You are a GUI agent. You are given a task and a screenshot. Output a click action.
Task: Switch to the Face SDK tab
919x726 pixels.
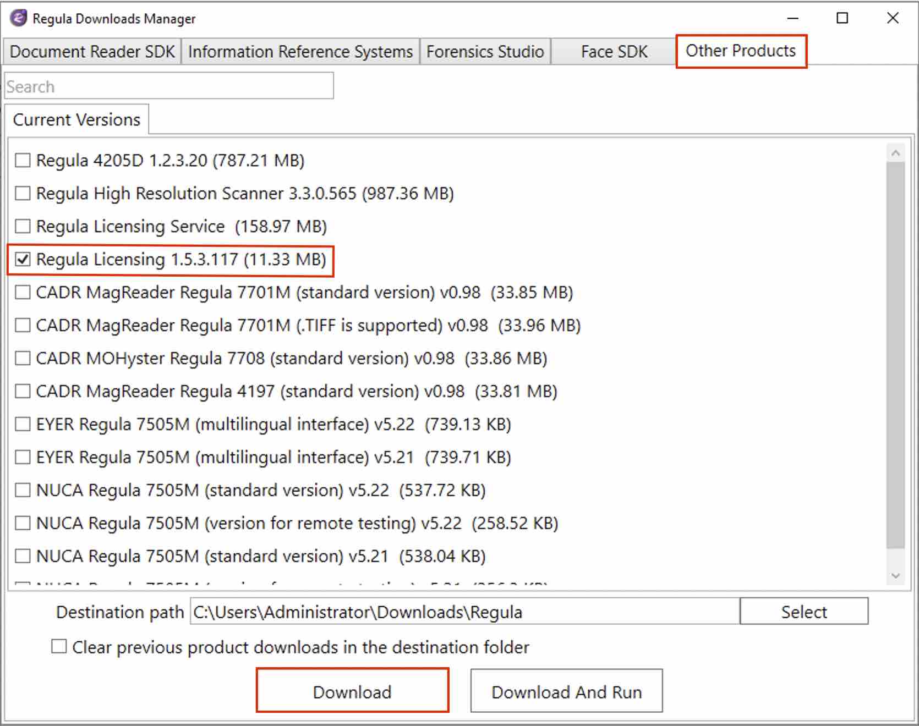[x=614, y=52]
